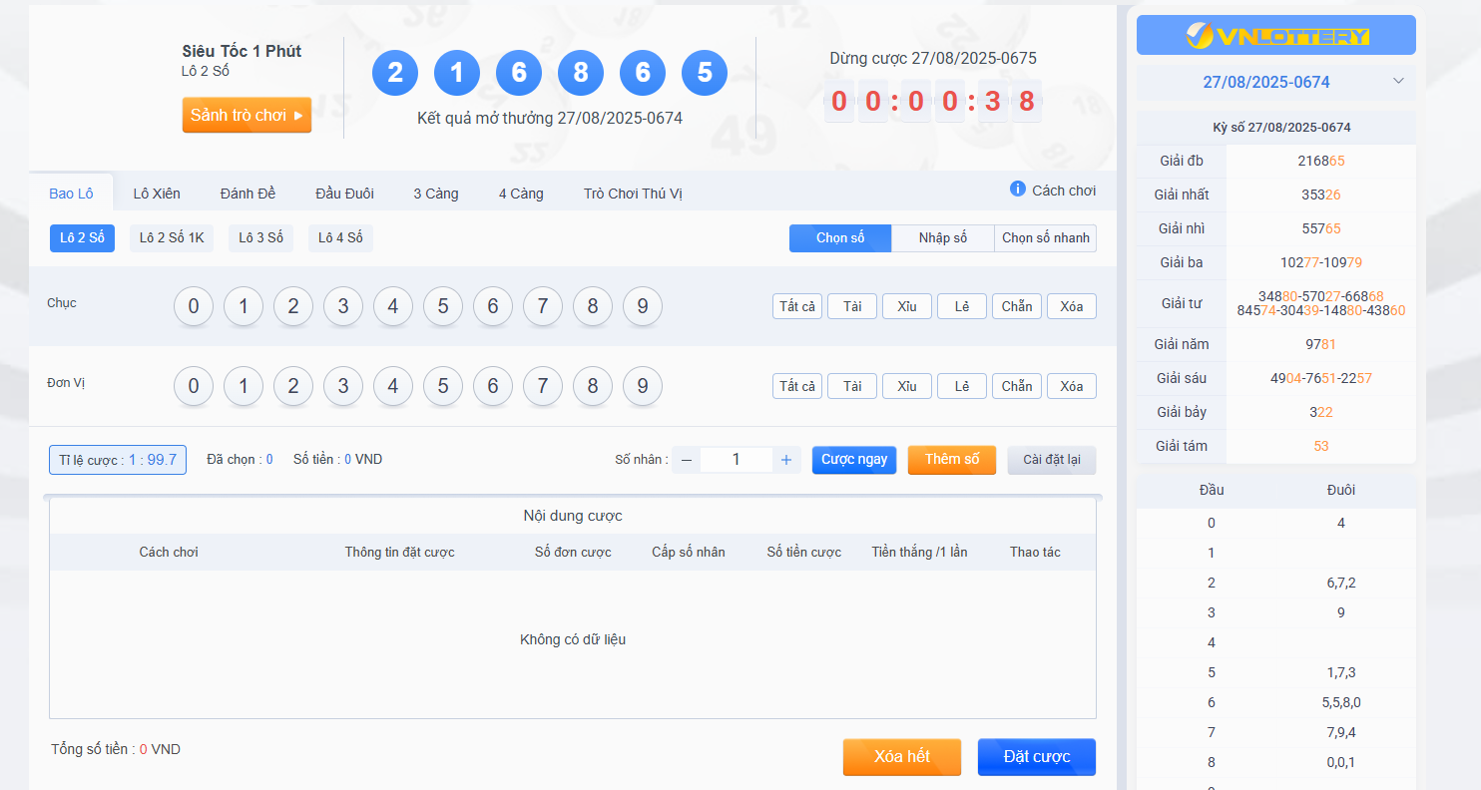The image size is (1481, 790).
Task: Select number 3 in the Đơn Vị row
Action: click(x=343, y=386)
